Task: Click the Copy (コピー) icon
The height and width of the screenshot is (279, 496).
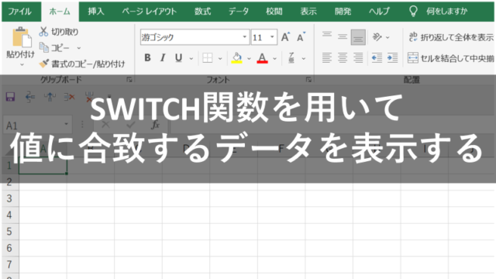Action: click(x=43, y=48)
